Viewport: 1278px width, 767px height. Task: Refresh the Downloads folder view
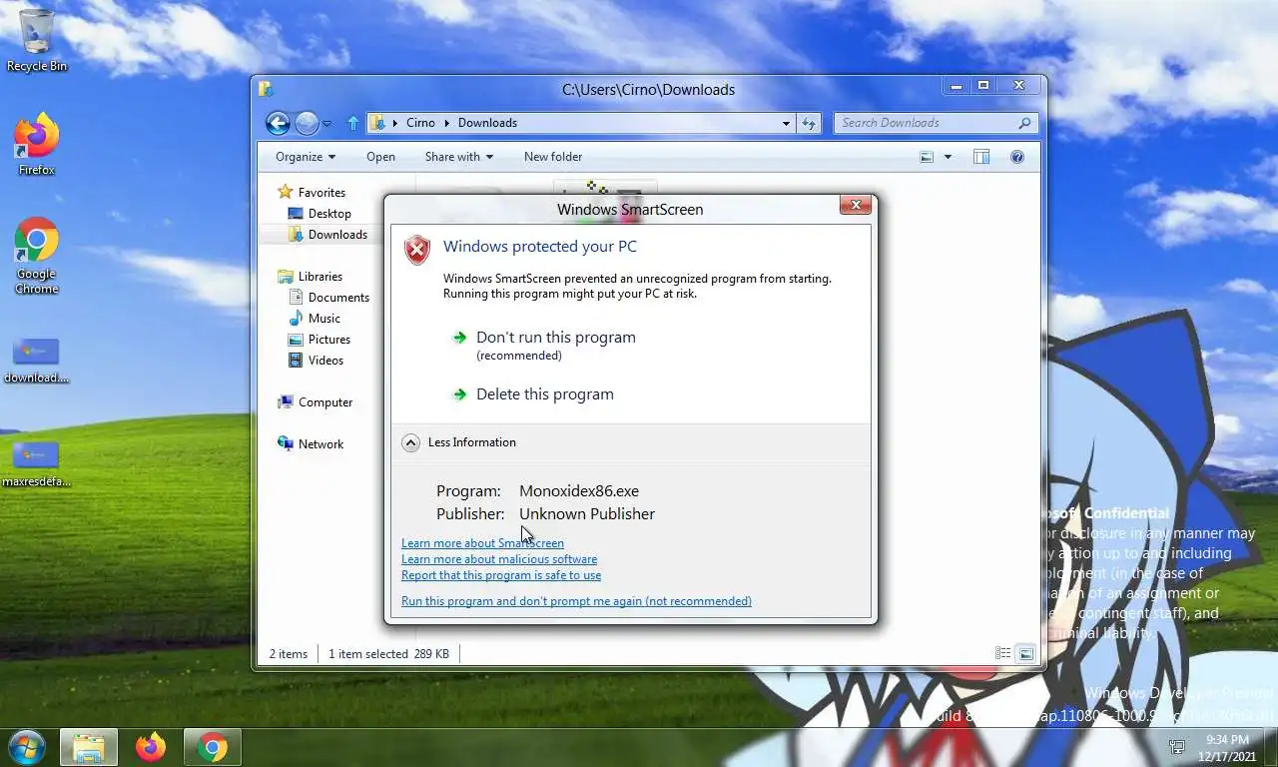point(810,123)
